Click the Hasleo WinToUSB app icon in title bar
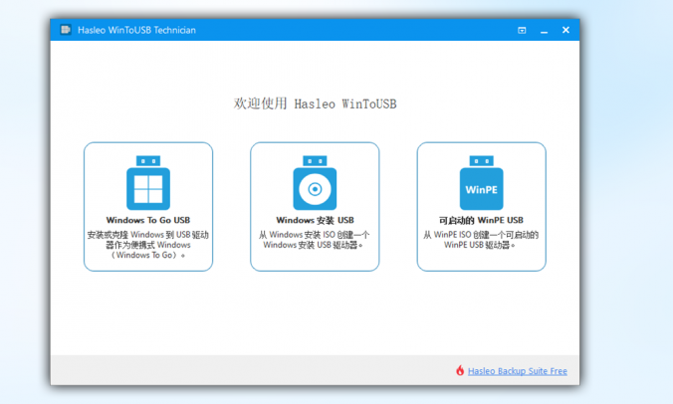Viewport: 673px width, 404px height. (x=66, y=30)
